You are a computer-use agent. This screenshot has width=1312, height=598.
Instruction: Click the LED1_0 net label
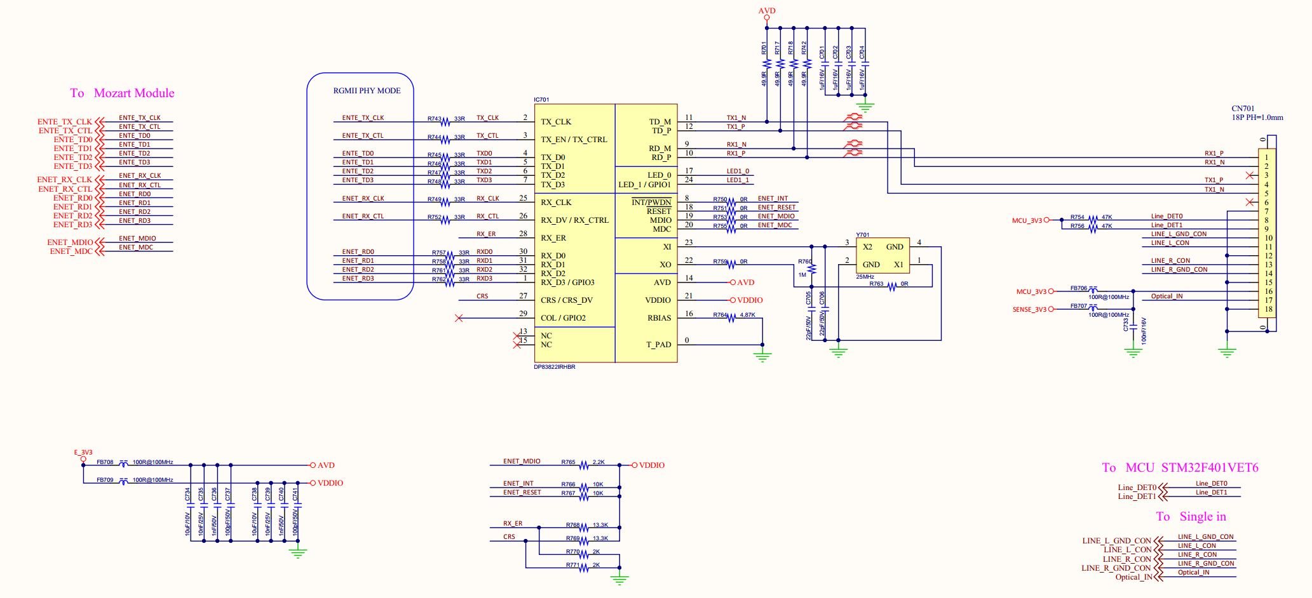pos(738,171)
